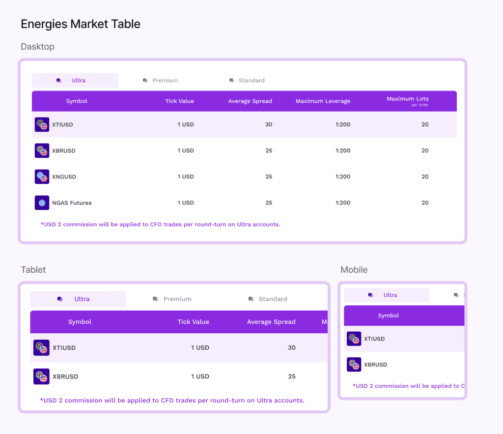Image resolution: width=503 pixels, height=434 pixels.
Task: Click the XTIUSD oil icon in desktop table
Action: point(42,124)
